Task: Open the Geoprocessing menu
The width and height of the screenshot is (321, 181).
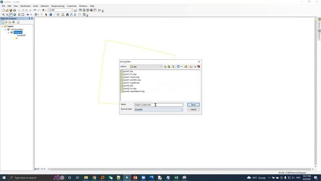Action: [58, 6]
